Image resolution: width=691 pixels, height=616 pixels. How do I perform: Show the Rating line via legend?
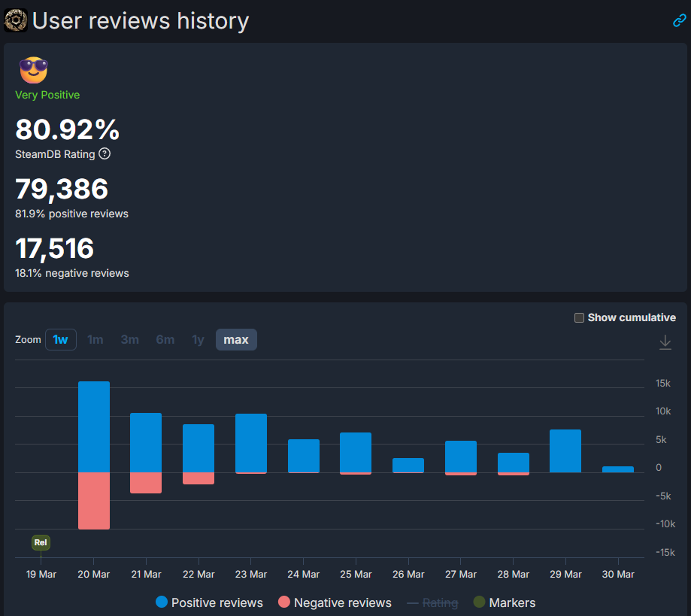coord(432,602)
